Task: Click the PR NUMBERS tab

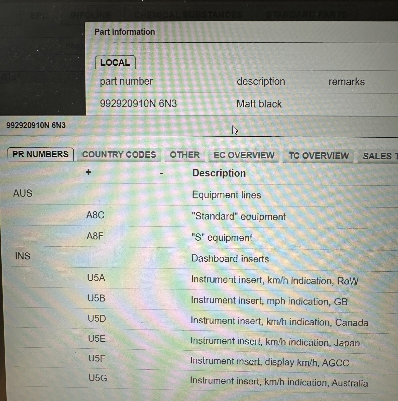Action: point(40,154)
